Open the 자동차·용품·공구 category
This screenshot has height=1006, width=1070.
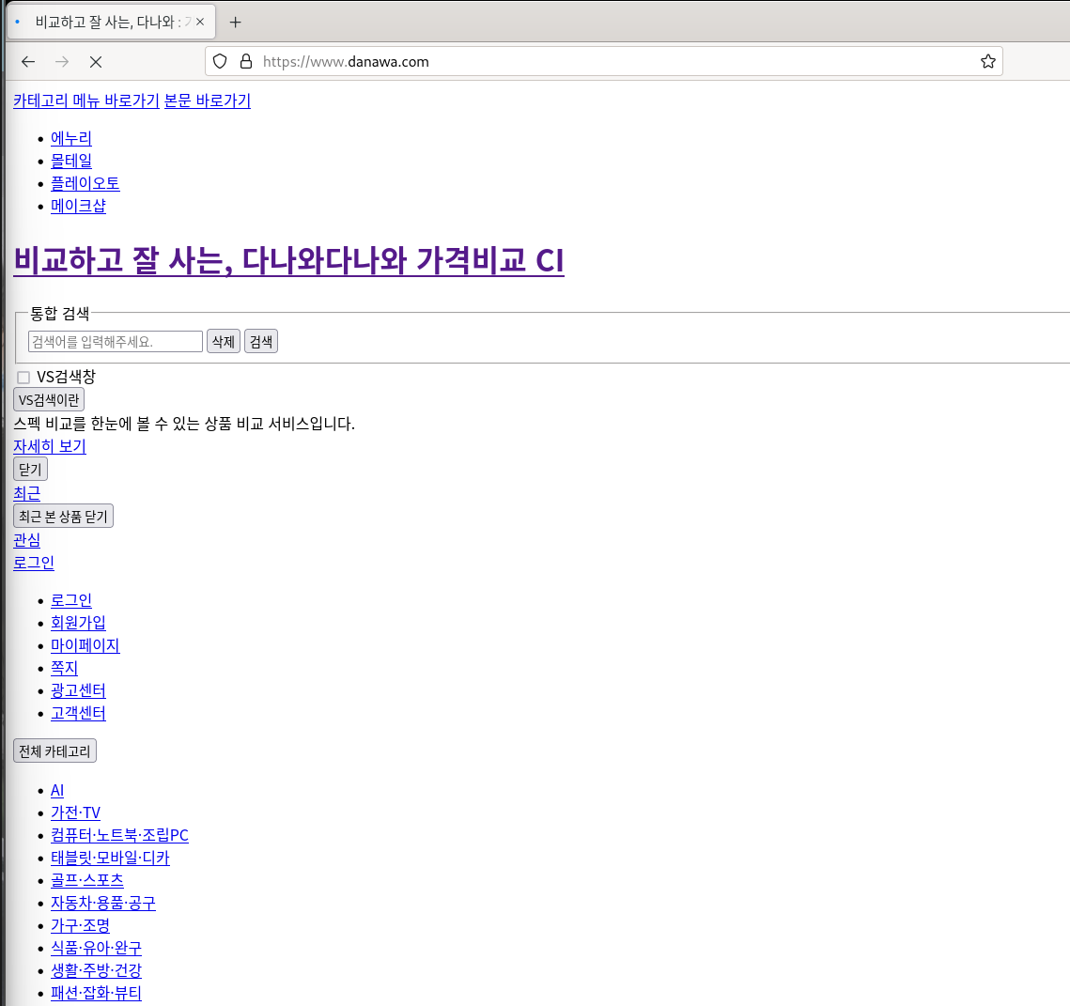[x=103, y=903]
